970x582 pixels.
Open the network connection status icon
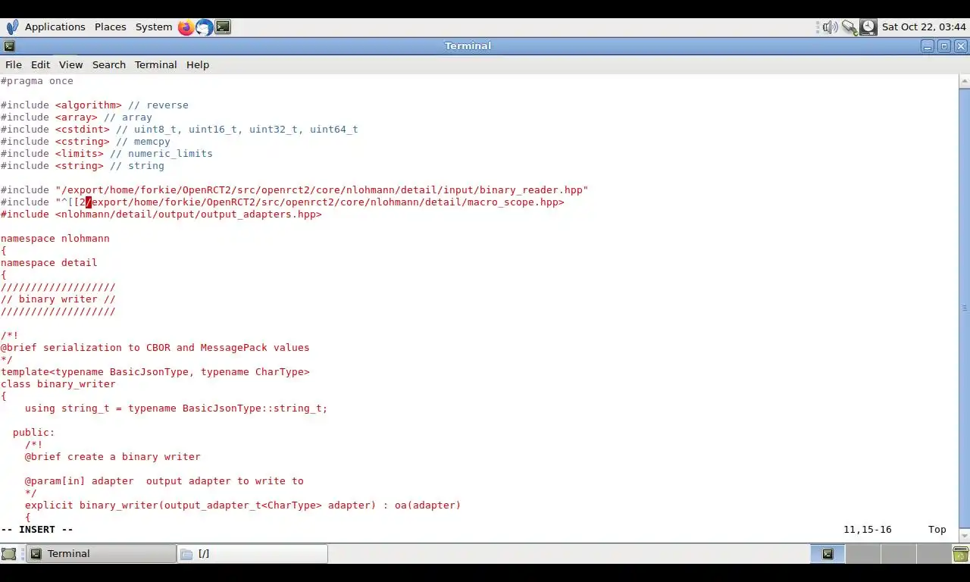pos(850,27)
